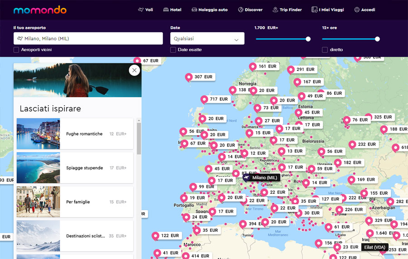Click the Eilat (VDA) map label
This screenshot has height=259, width=408.
pyautogui.click(x=375, y=247)
